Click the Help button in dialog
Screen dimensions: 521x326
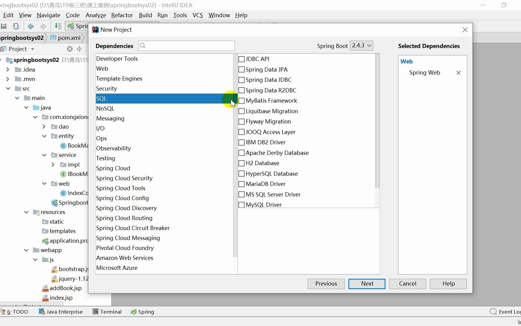[448, 284]
